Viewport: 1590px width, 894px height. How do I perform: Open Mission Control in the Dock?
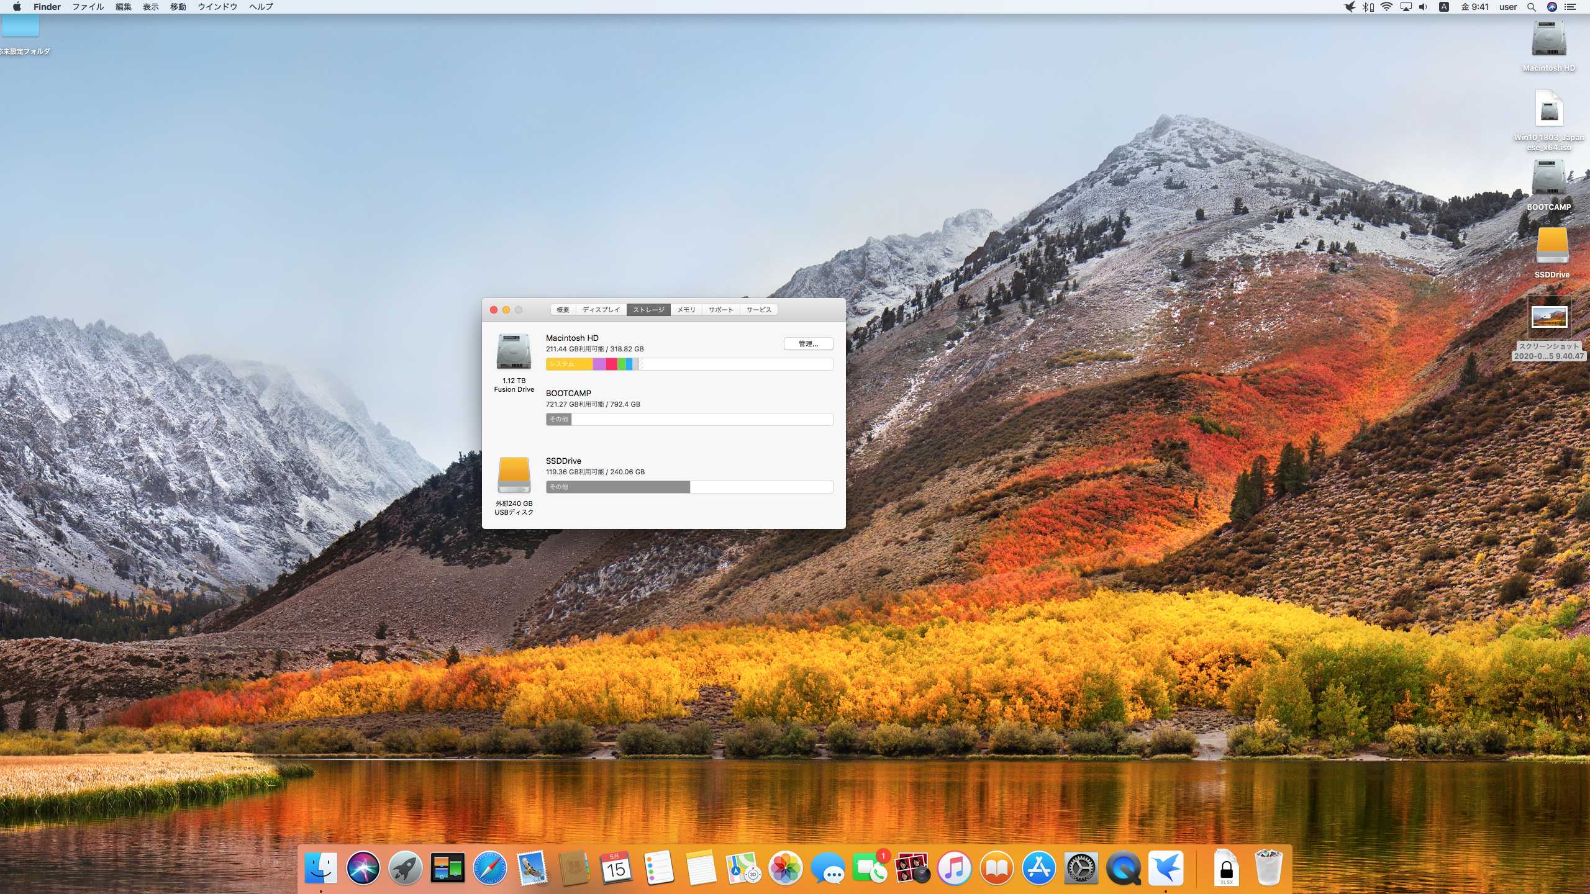click(x=448, y=868)
